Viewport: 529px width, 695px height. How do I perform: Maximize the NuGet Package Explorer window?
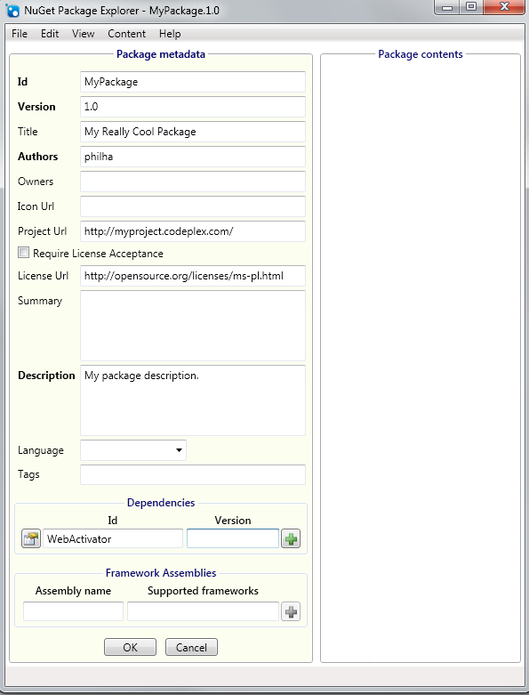click(471, 6)
